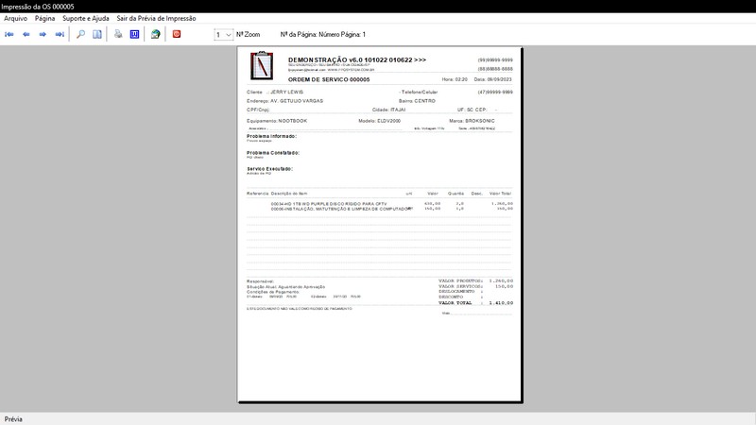Click the 'Nº da Página: Número Página: 1' label
Image resolution: width=756 pixels, height=425 pixels.
click(323, 35)
